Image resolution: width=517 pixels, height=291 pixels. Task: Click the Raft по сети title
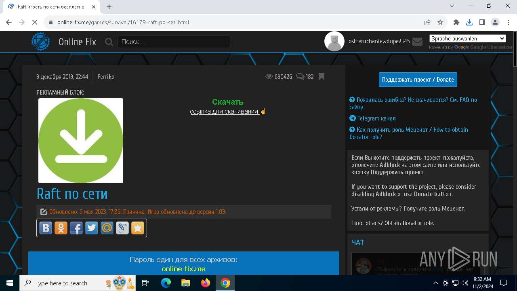pyautogui.click(x=72, y=194)
